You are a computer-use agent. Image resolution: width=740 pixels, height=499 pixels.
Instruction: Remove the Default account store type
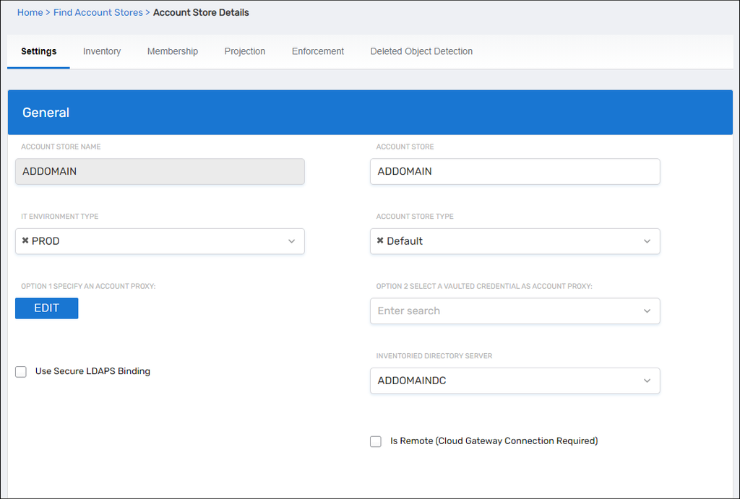380,241
